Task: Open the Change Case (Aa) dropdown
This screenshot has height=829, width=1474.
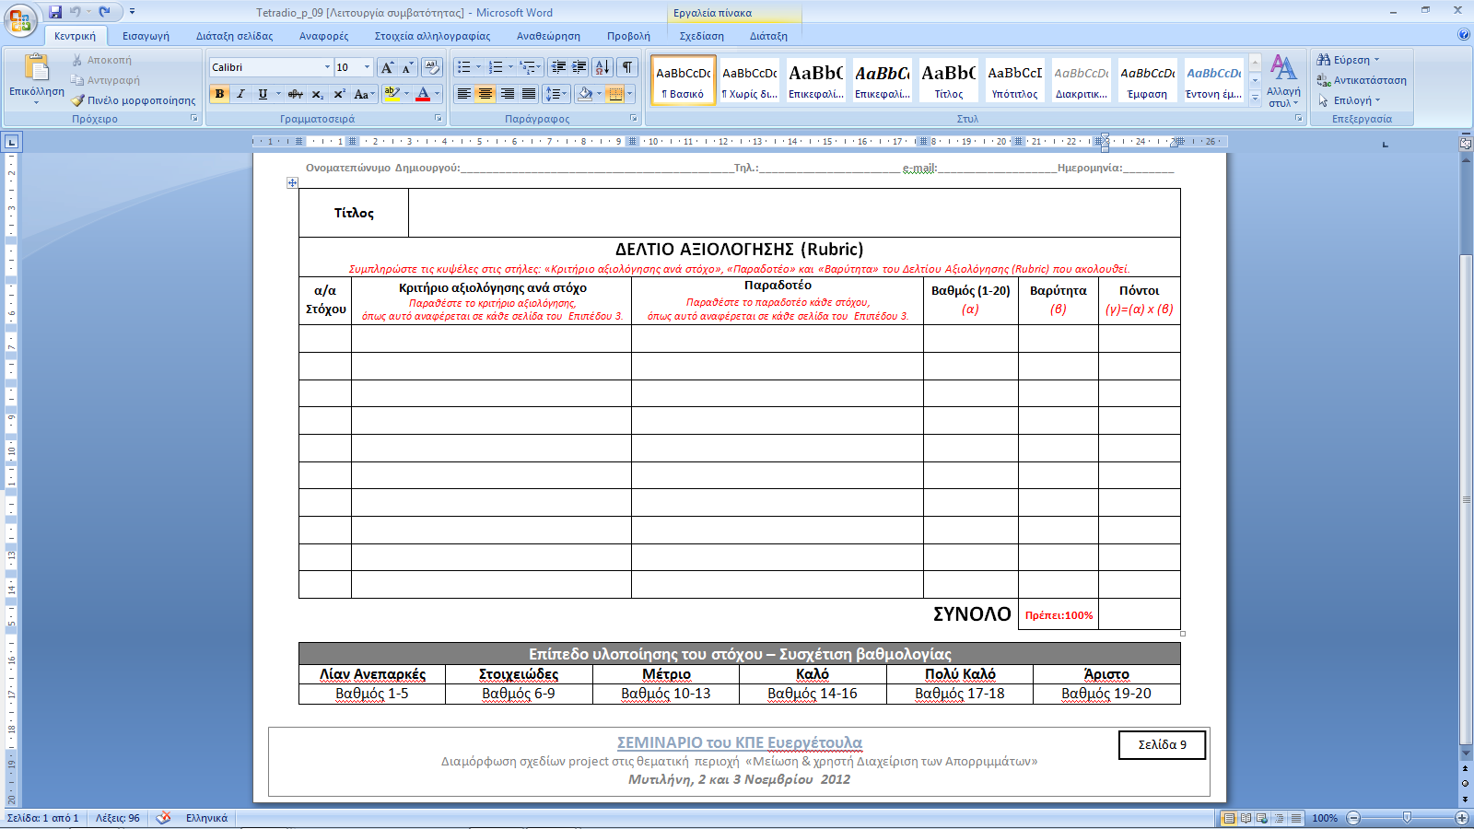Action: point(364,94)
